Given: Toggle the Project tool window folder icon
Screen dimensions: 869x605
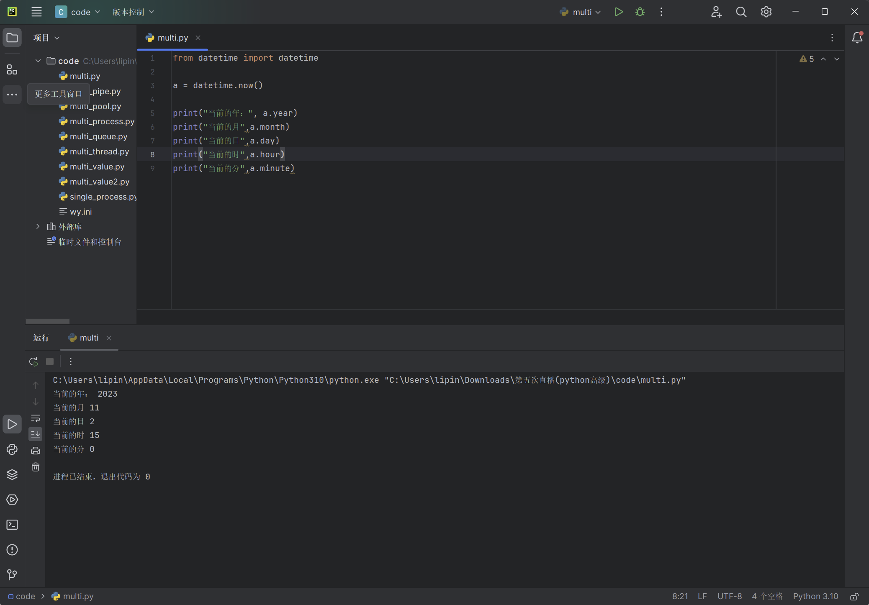Looking at the screenshot, I should [12, 38].
